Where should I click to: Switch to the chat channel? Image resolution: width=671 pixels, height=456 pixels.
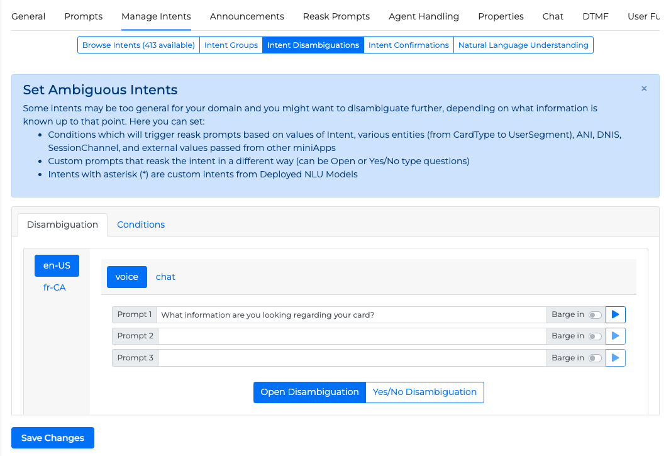(x=165, y=277)
